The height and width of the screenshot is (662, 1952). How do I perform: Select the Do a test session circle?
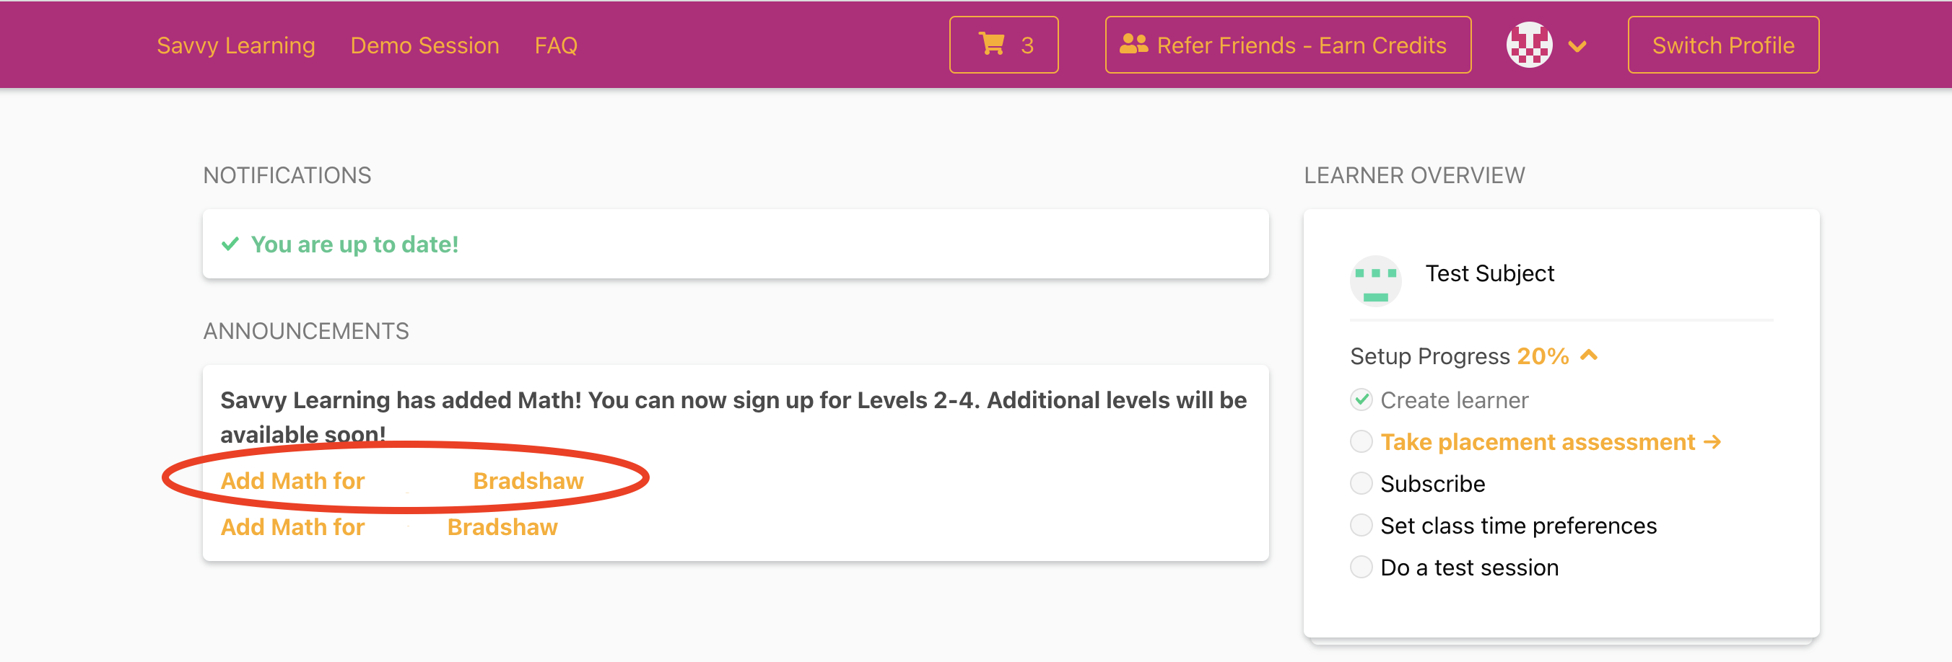point(1361,568)
